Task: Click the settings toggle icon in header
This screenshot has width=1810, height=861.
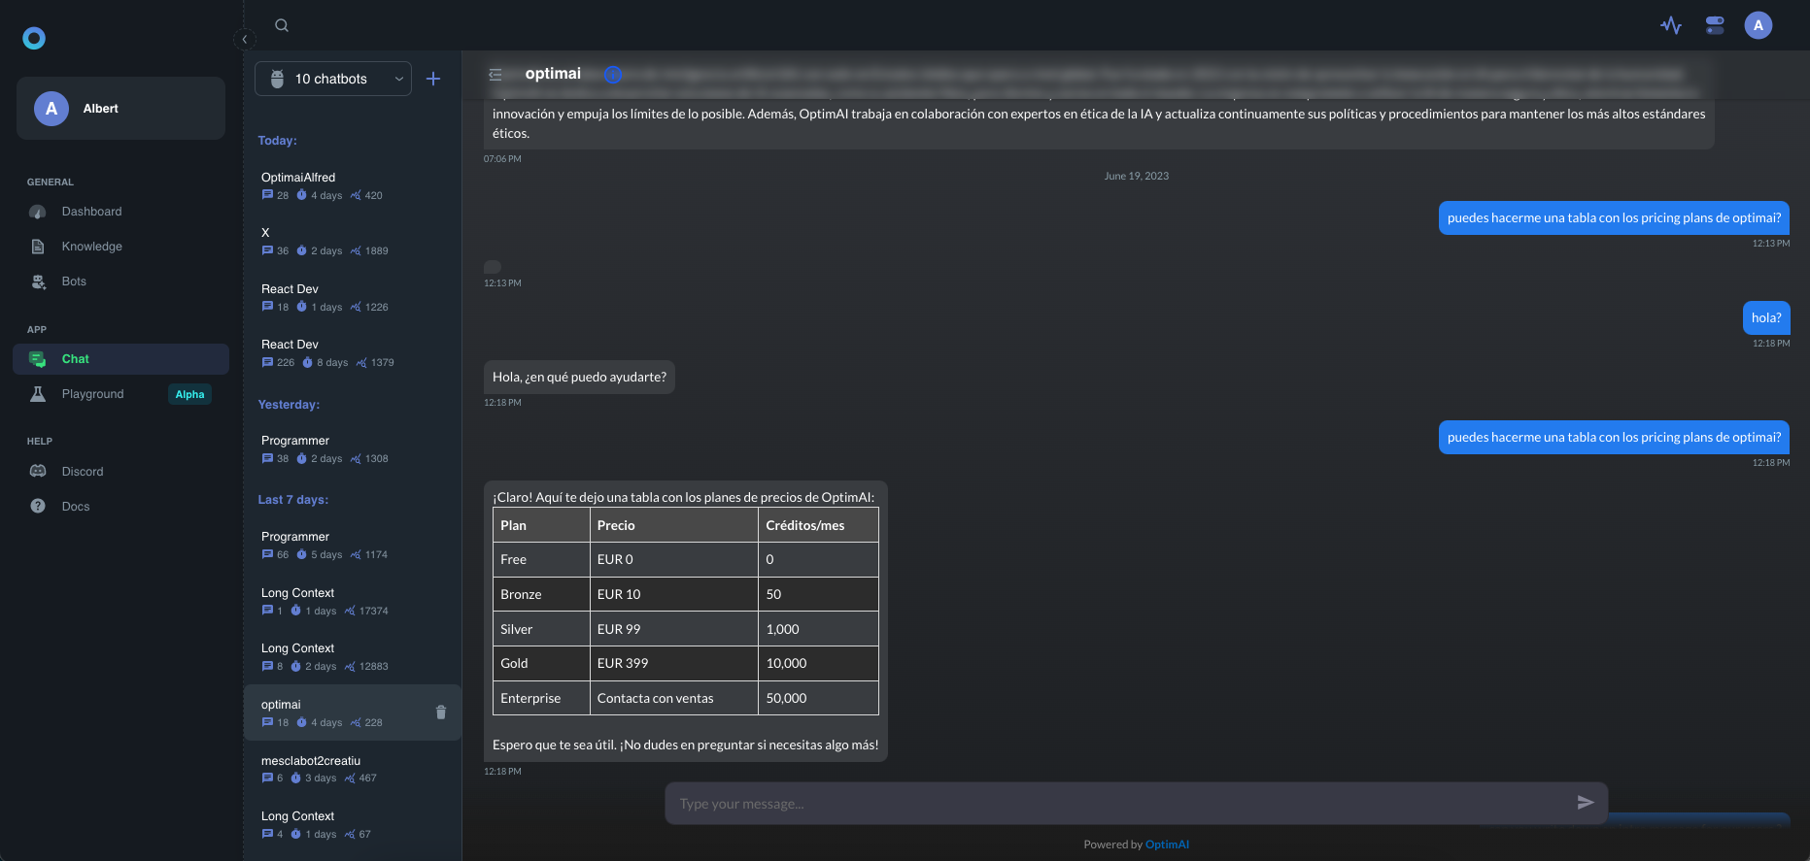Action: tap(1715, 25)
